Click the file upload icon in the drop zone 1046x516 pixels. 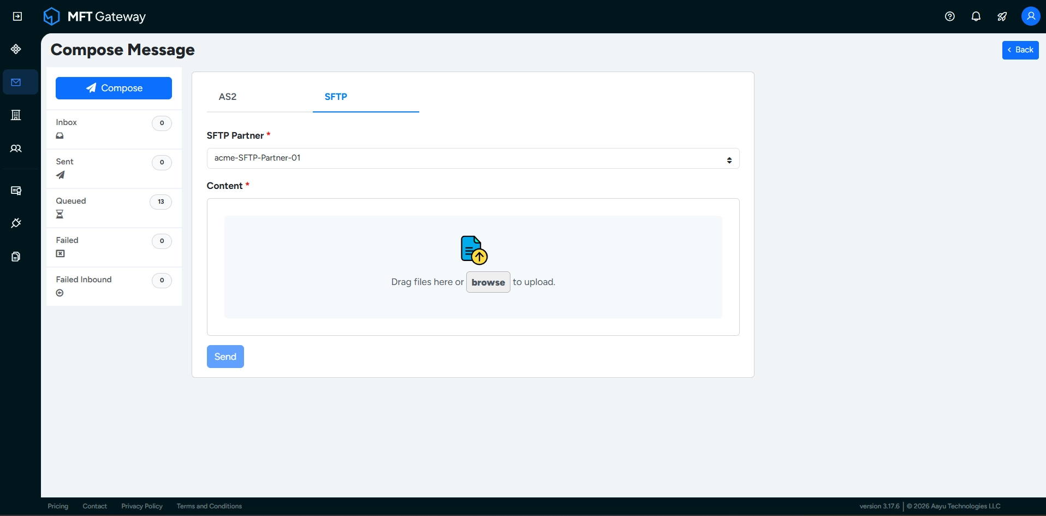click(474, 250)
